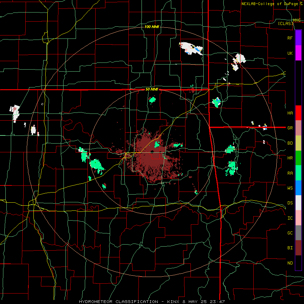Click the "IC" legend label
The width and height of the screenshot is (304, 304).
[290, 218]
